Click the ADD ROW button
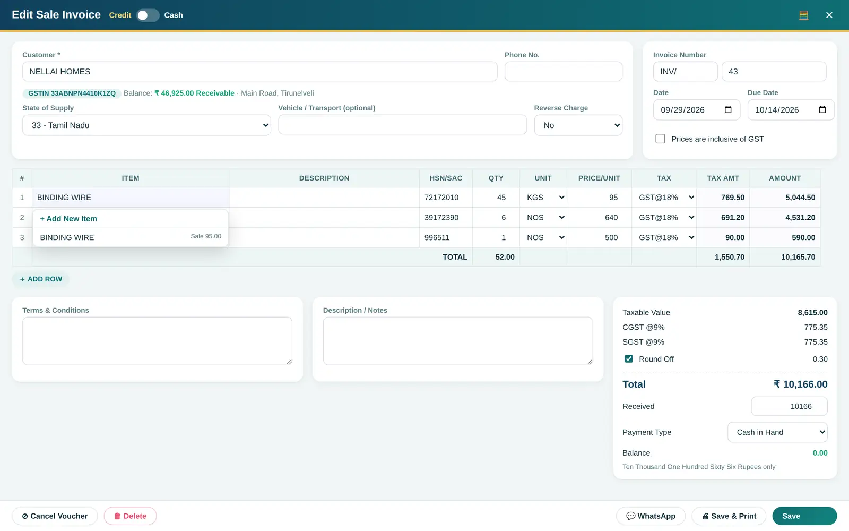 41,279
